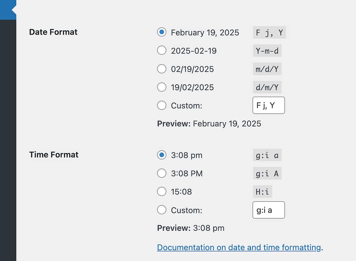Open documentation on date and time formatting
Screen dimensions: 356x261
239,247
